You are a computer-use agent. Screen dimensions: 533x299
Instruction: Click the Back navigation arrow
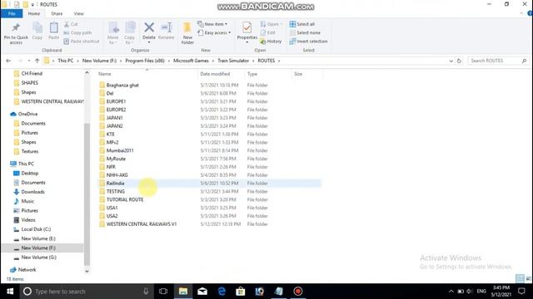[8, 61]
